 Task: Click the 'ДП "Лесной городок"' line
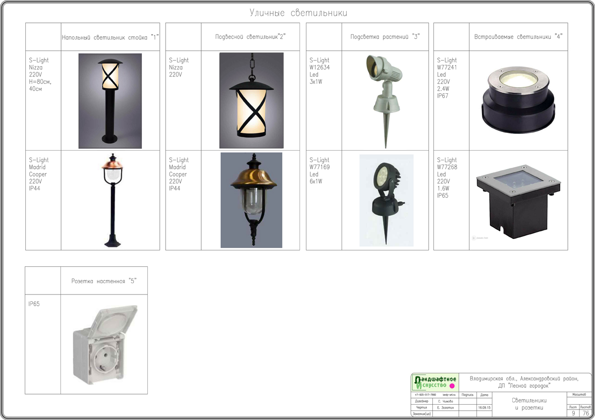(x=524, y=386)
